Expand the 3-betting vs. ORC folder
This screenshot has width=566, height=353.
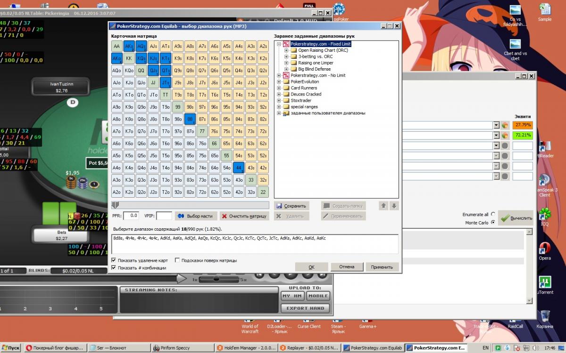pos(286,56)
